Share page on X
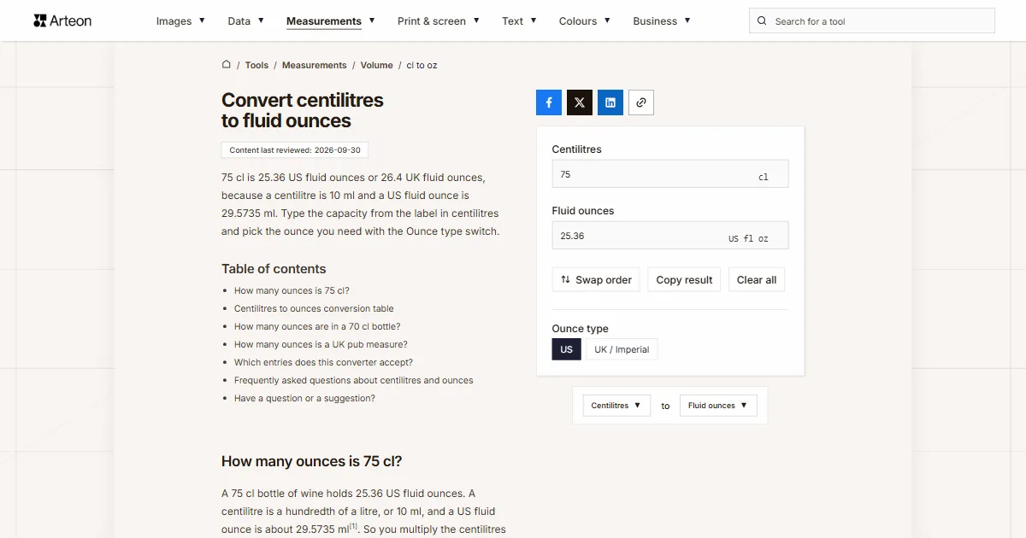 (x=580, y=102)
